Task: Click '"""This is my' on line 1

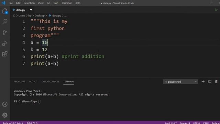Action: (x=49, y=21)
